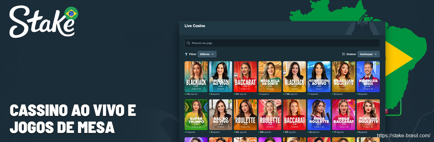This screenshot has width=434, height=142.
Task: Open Blackjack game with 1.480 players
Action: (294, 76)
